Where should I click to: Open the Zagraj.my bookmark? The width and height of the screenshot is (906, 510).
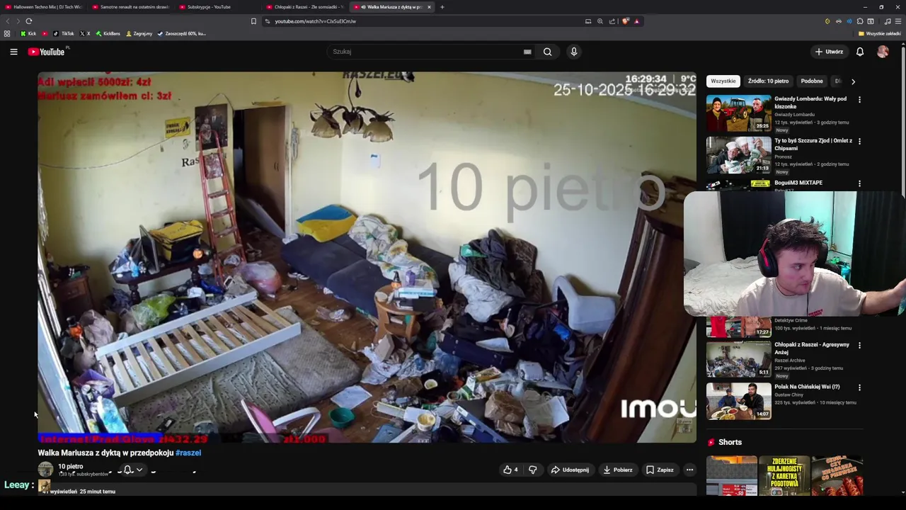coord(139,33)
